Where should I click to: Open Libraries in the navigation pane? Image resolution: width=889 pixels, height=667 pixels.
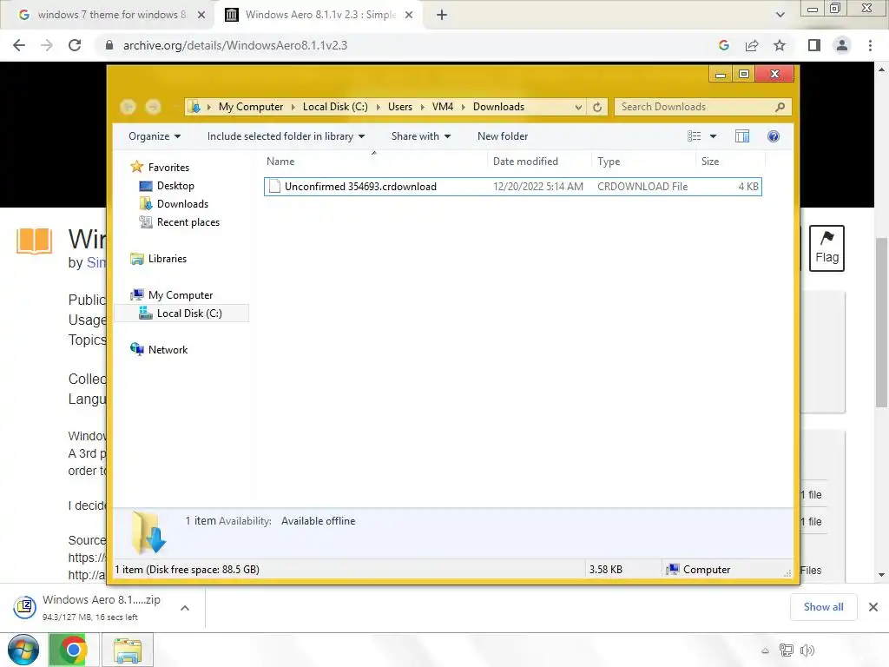click(167, 259)
